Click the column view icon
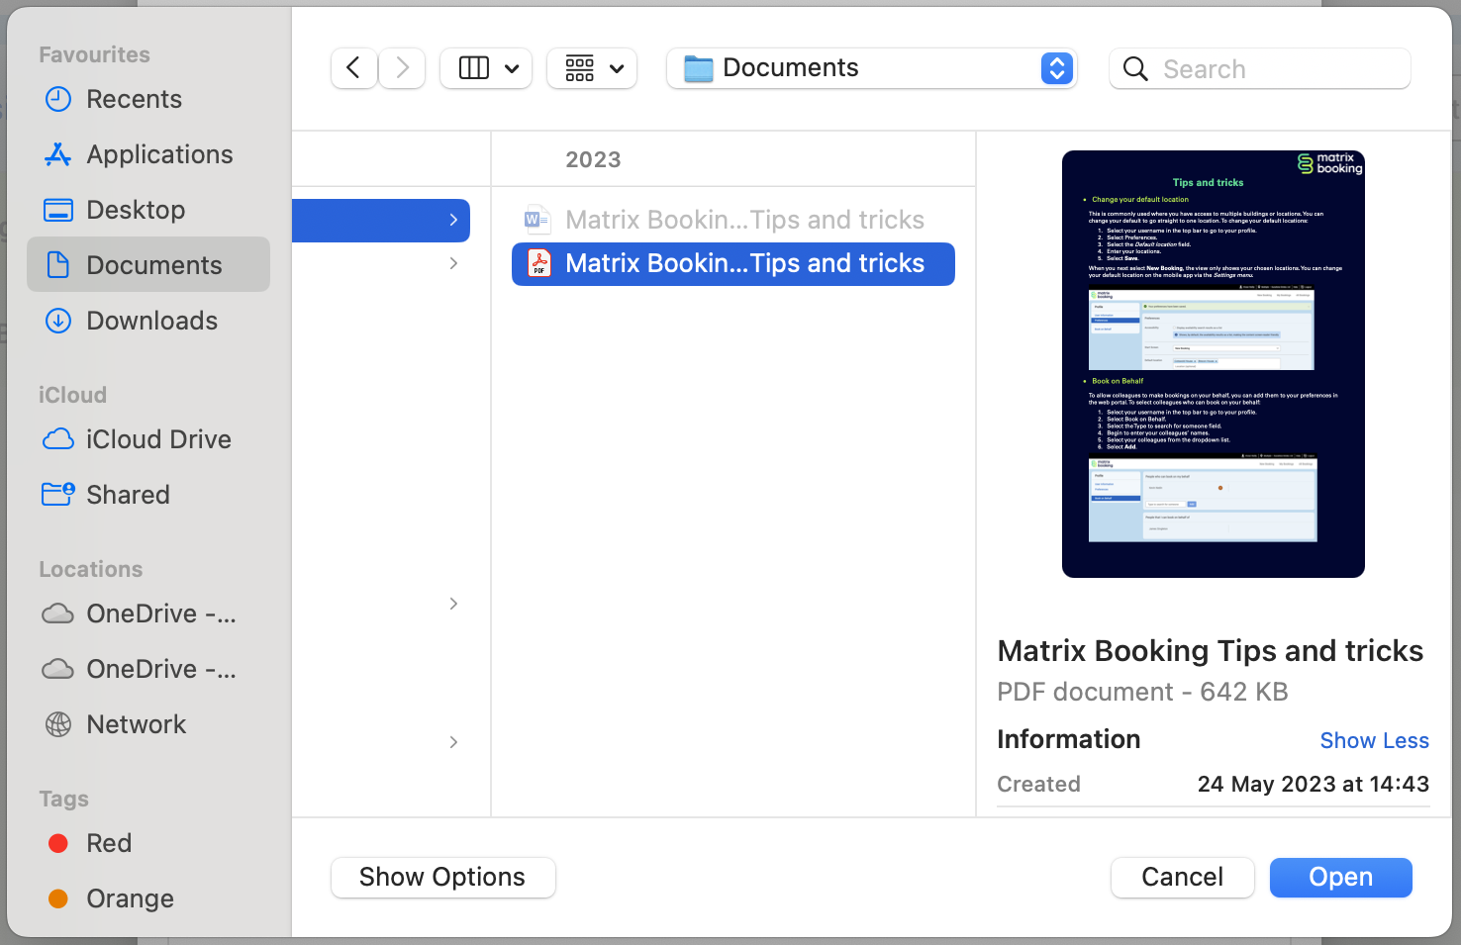This screenshot has height=945, width=1461. (x=474, y=68)
